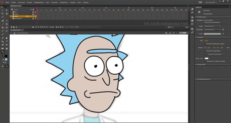Open the Окно menu
Viewport: 231px width, 123px height.
[79, 3]
